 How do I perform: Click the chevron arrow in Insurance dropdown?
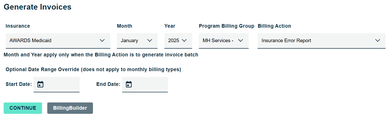pyautogui.click(x=102, y=41)
